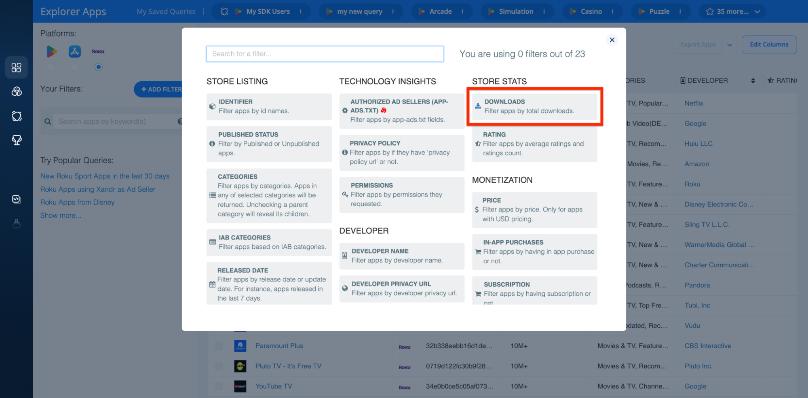Open the four-squares grid icon in the left sidebar
The height and width of the screenshot is (398, 808).
pyautogui.click(x=17, y=68)
